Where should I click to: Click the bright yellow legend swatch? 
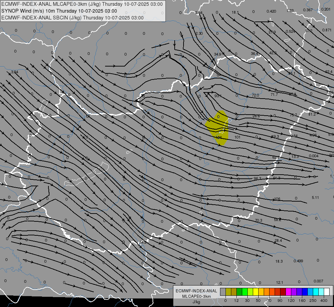[256, 292]
